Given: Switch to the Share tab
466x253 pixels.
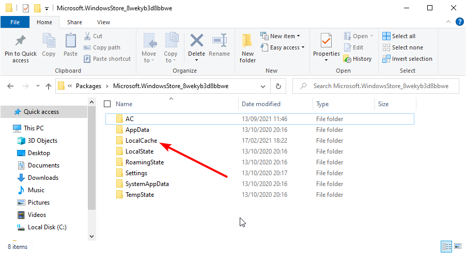Looking at the screenshot, I should pos(74,22).
